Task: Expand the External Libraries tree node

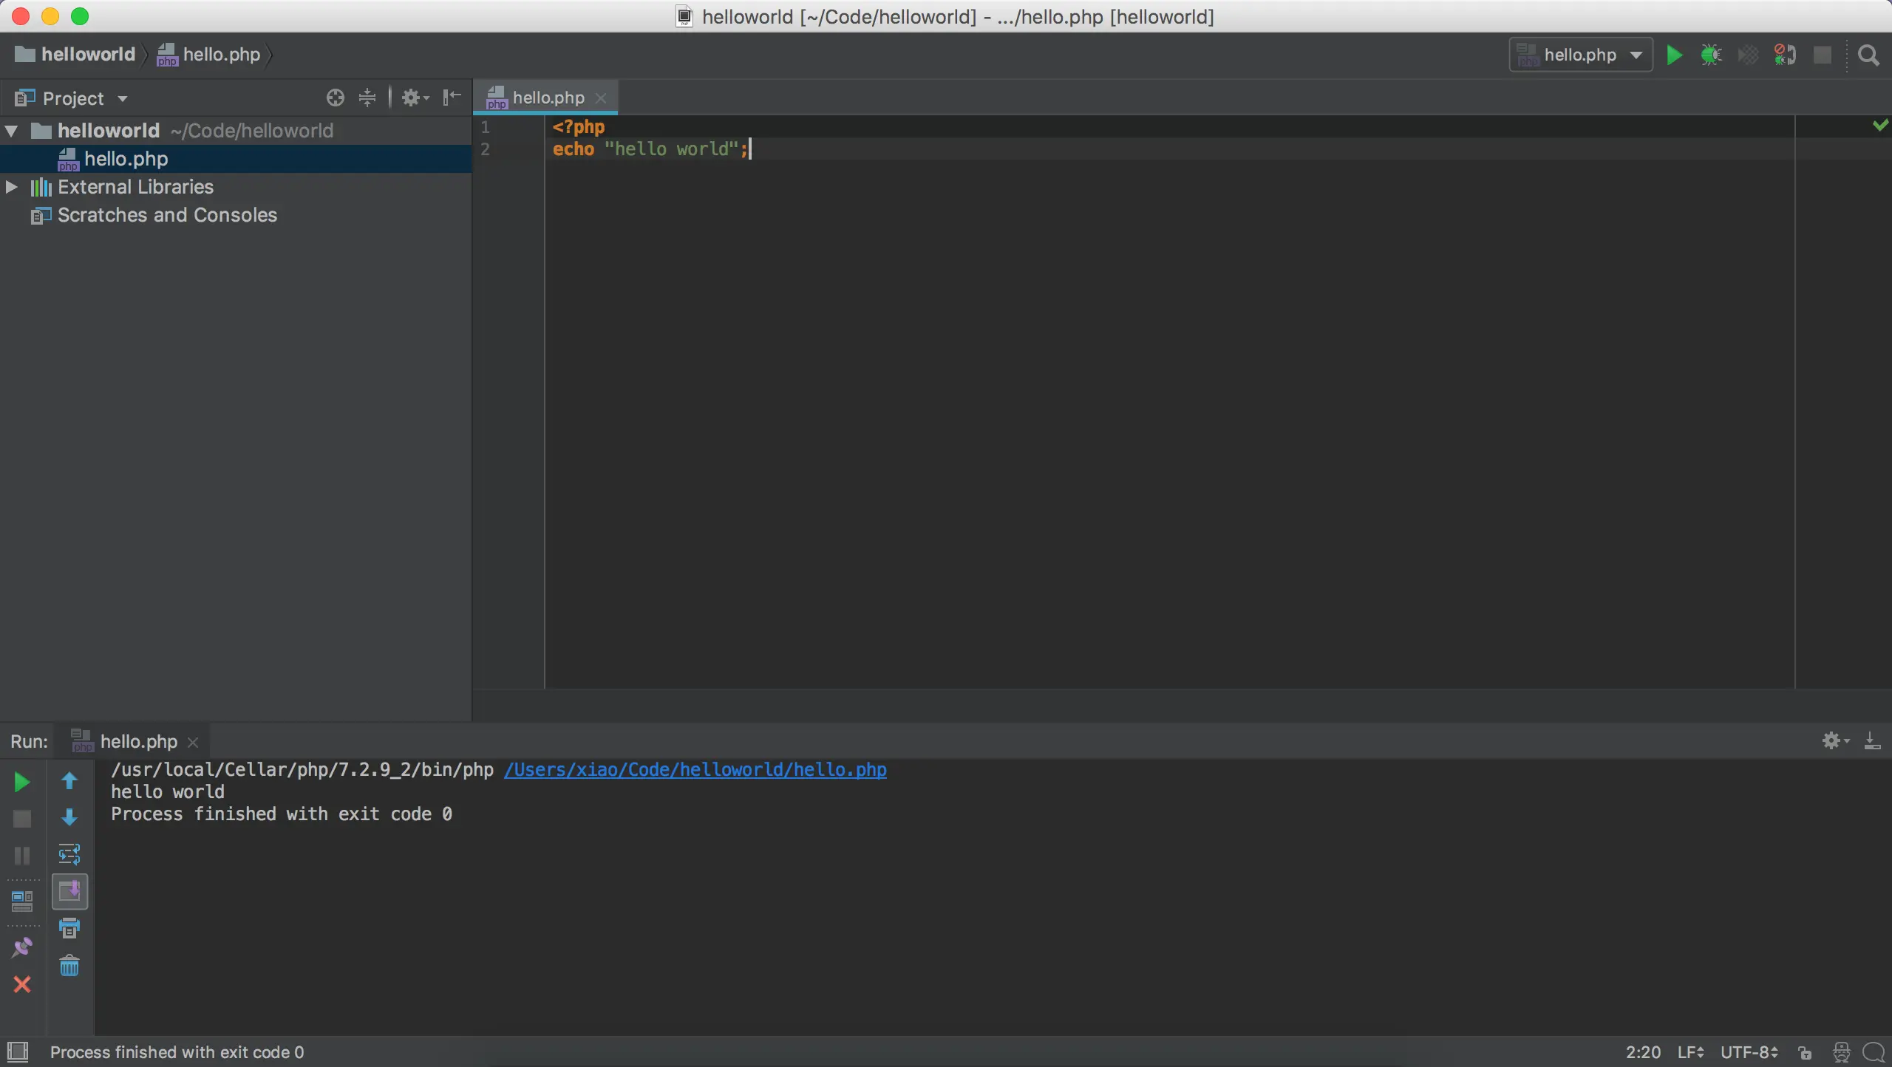Action: click(x=12, y=187)
